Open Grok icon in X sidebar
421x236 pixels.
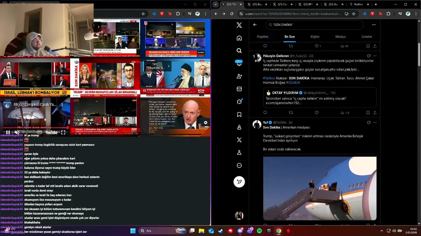[239, 102]
